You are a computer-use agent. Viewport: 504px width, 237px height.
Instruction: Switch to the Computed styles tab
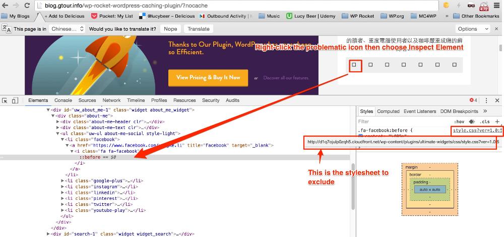pos(388,111)
